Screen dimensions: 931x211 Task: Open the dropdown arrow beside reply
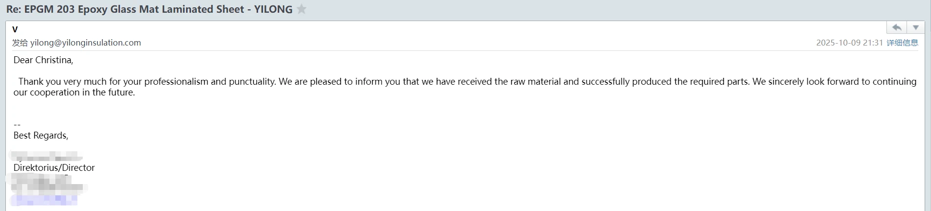pos(915,27)
